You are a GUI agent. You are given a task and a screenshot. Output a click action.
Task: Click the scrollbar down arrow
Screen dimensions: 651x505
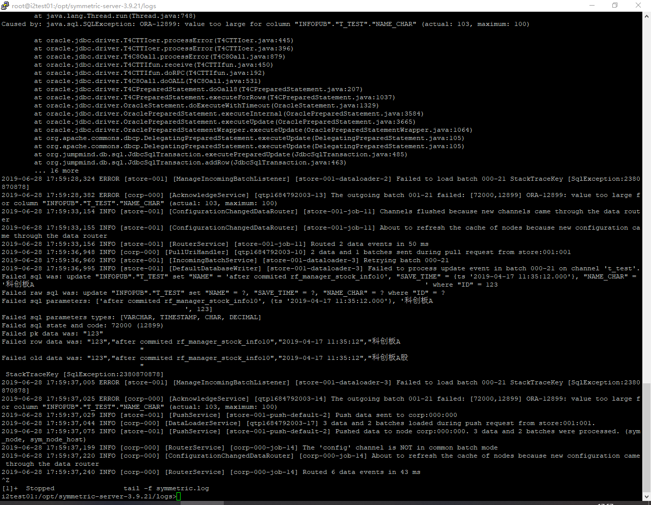click(x=646, y=496)
